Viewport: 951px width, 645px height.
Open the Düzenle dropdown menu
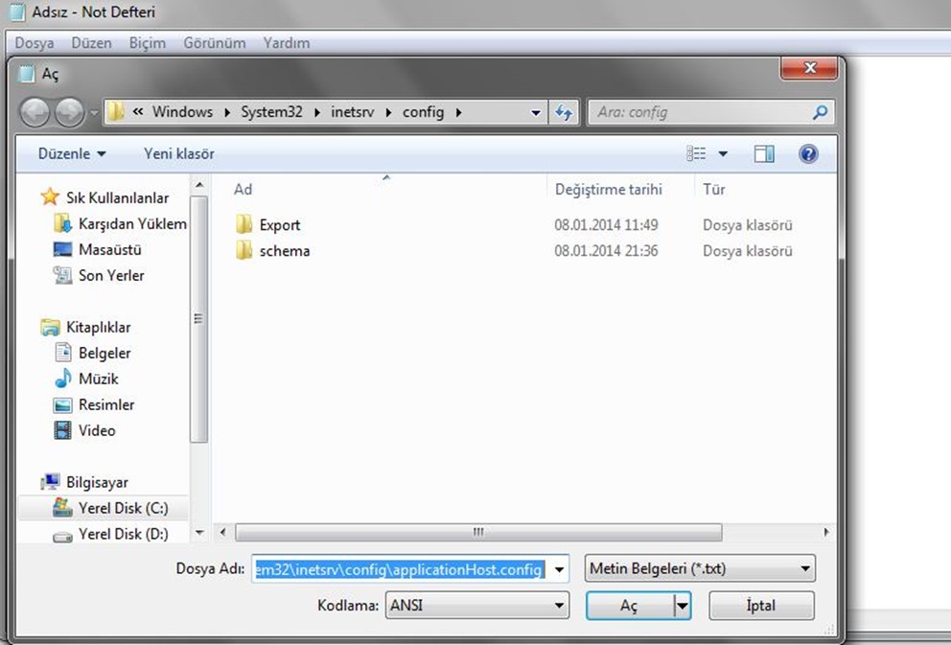coord(72,154)
